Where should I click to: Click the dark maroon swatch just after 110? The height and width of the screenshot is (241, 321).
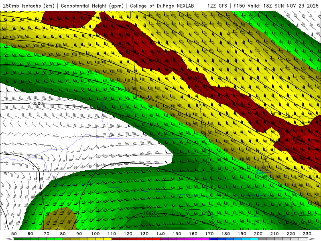click(x=116, y=239)
